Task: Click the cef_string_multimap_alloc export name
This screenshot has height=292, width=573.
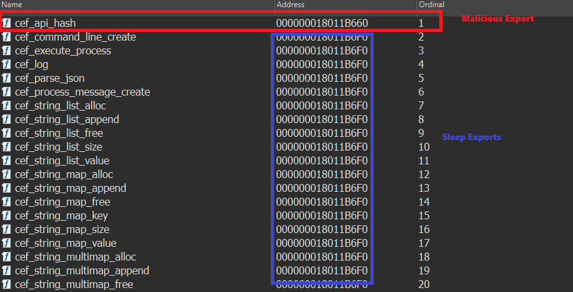Action: [x=75, y=257]
